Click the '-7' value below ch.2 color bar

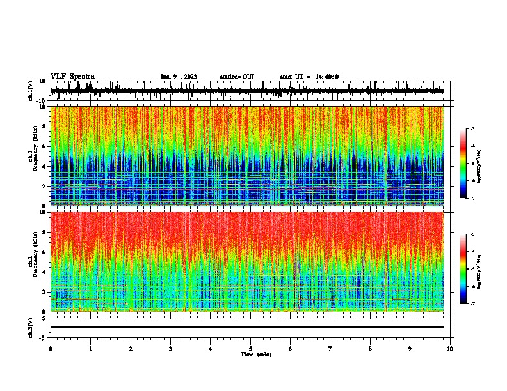tap(472, 303)
